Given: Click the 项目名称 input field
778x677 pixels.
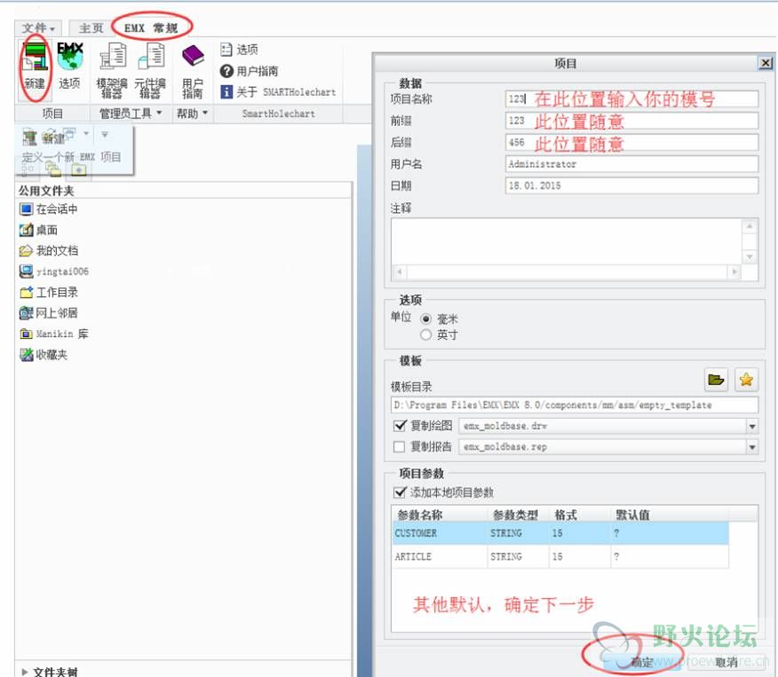Looking at the screenshot, I should (x=631, y=98).
